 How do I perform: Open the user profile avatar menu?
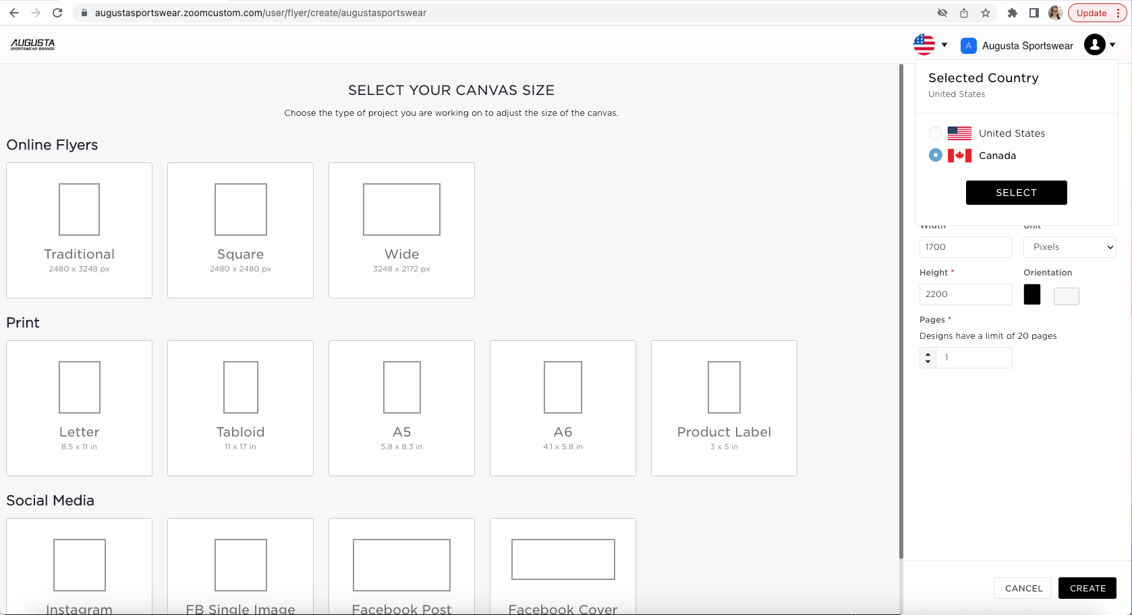click(x=1094, y=44)
